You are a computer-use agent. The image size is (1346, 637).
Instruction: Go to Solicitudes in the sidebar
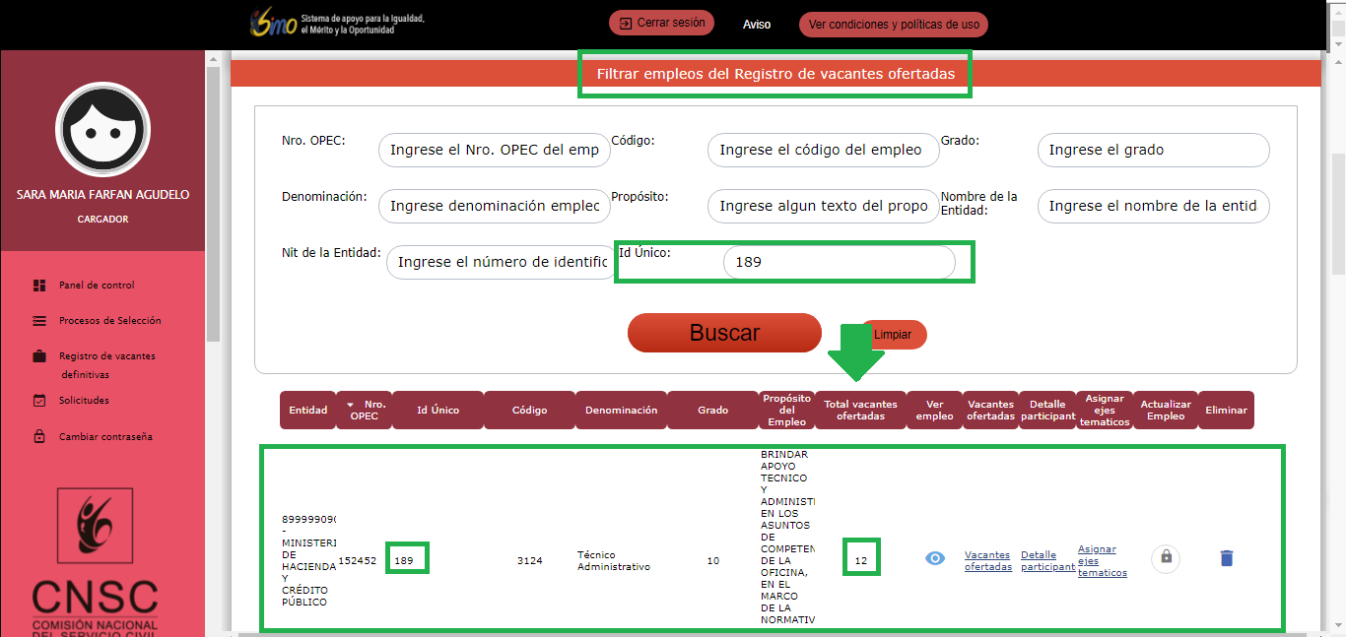84,401
